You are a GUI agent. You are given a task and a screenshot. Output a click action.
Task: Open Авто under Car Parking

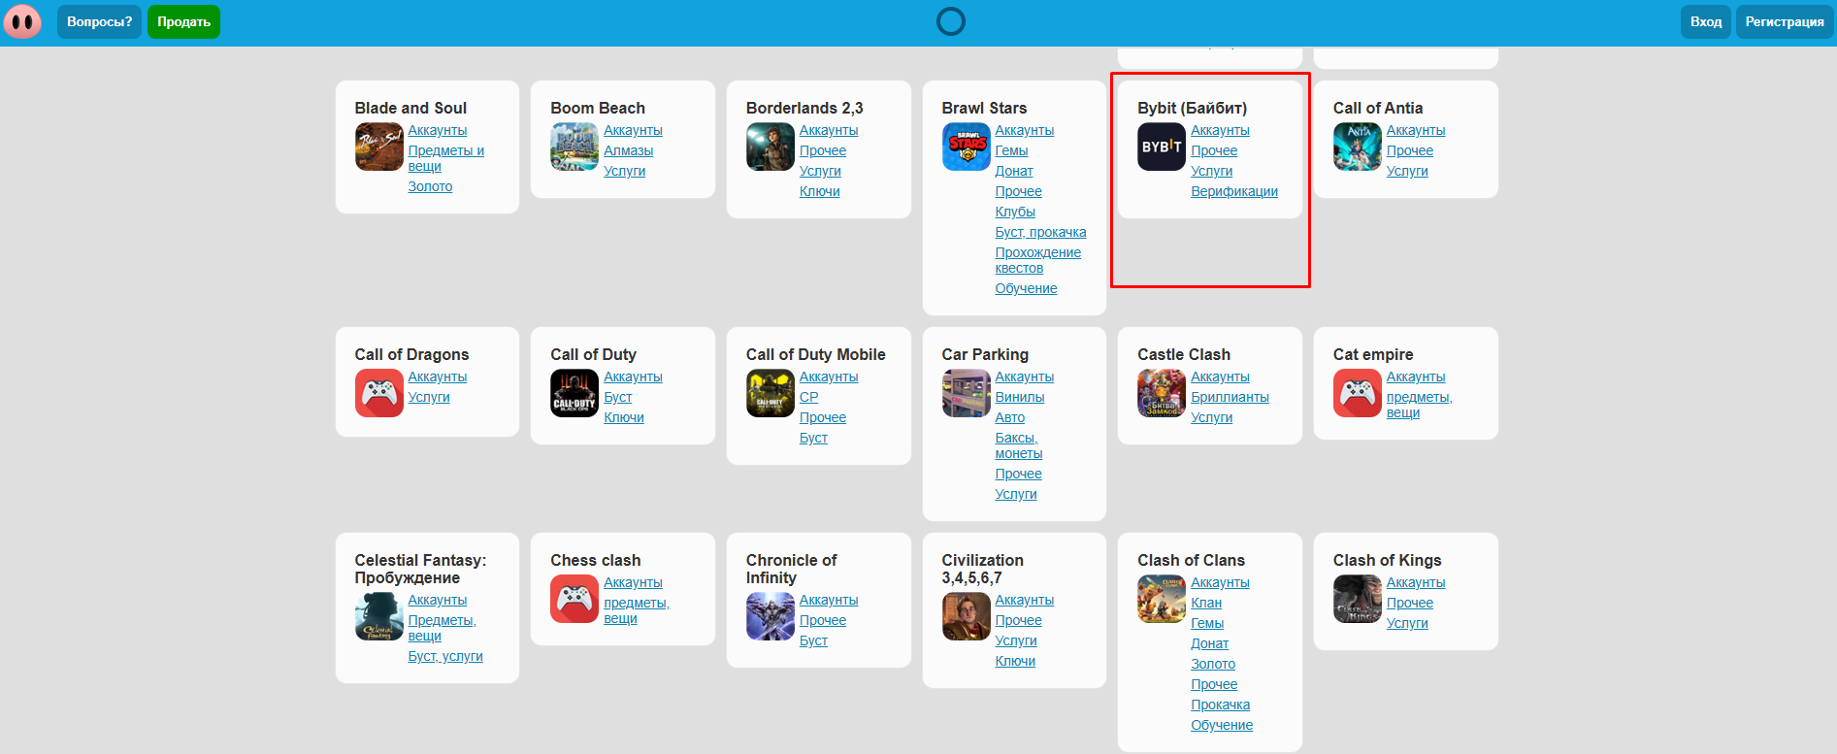coord(1010,417)
